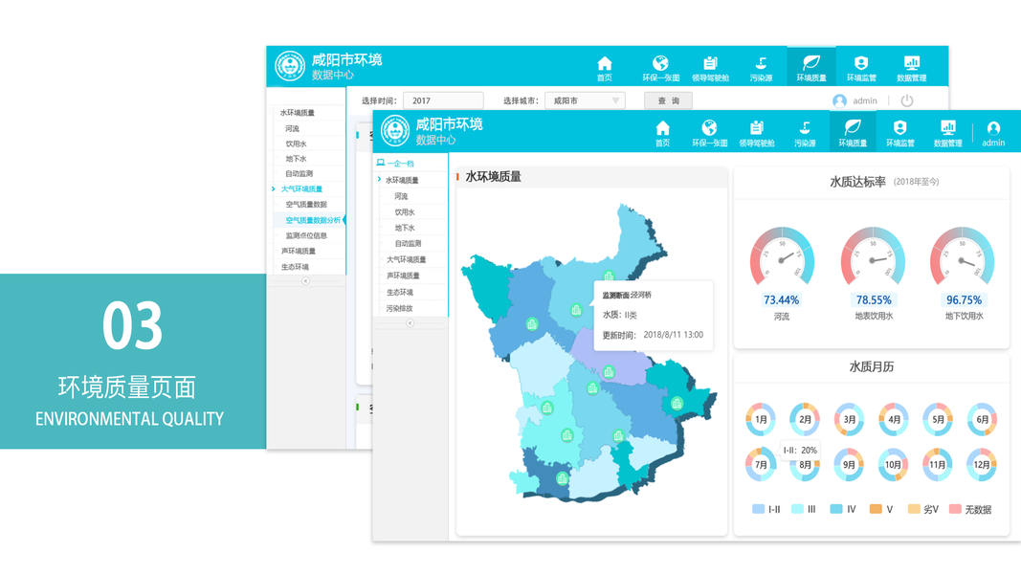1021x574 pixels.
Task: Open 声环境质量 in back window sidebar
Action: pos(299,252)
